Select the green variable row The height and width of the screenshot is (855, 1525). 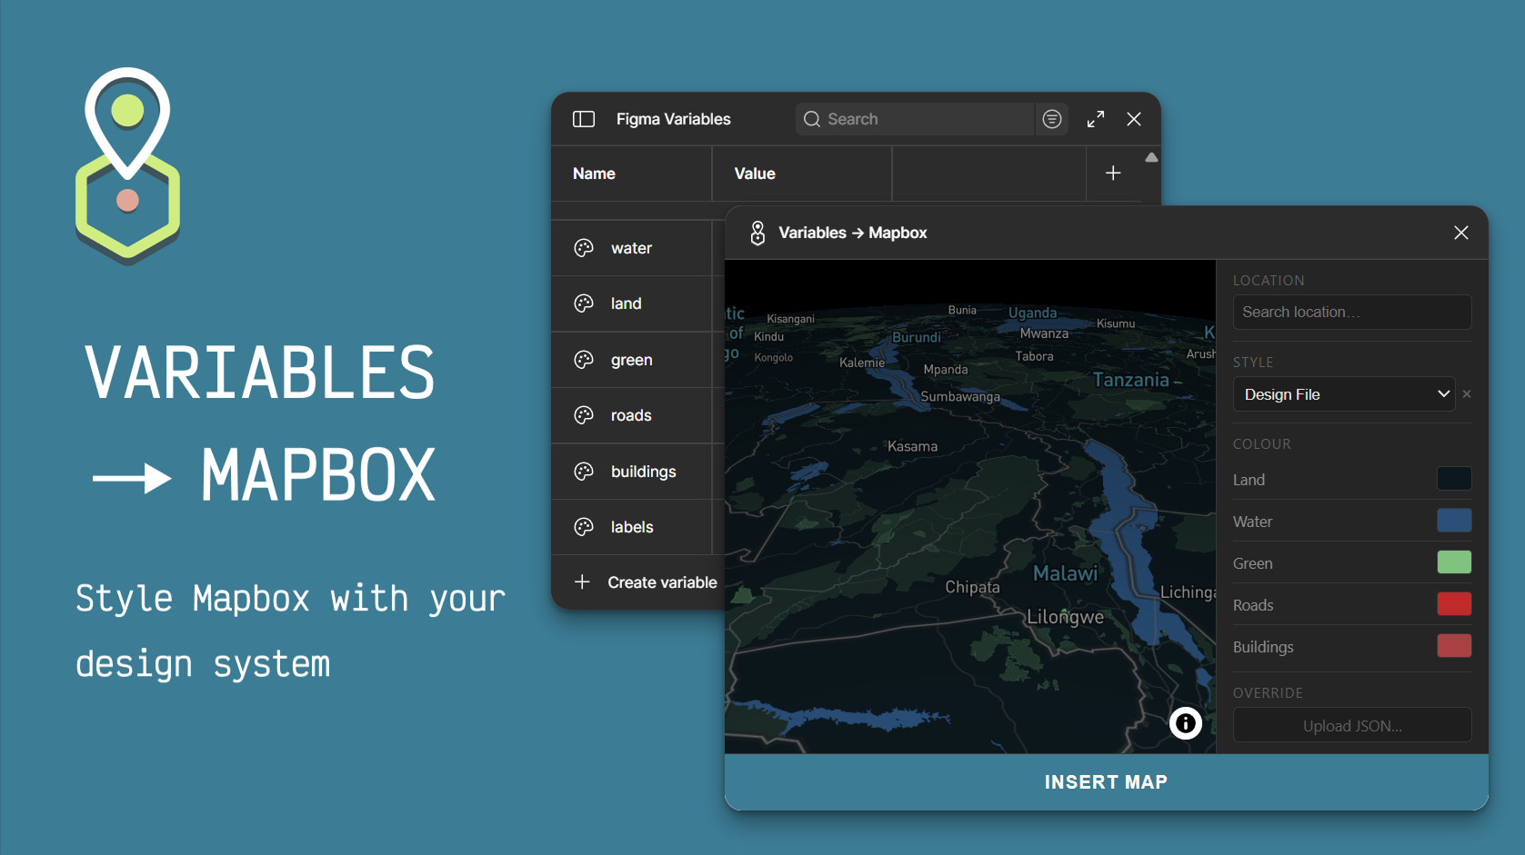[x=637, y=360]
